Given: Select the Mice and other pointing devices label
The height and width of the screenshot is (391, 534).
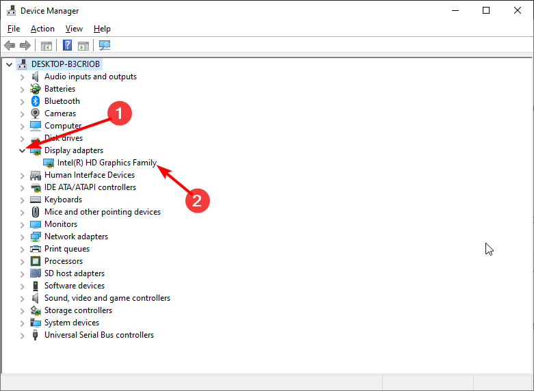Looking at the screenshot, I should [x=103, y=212].
